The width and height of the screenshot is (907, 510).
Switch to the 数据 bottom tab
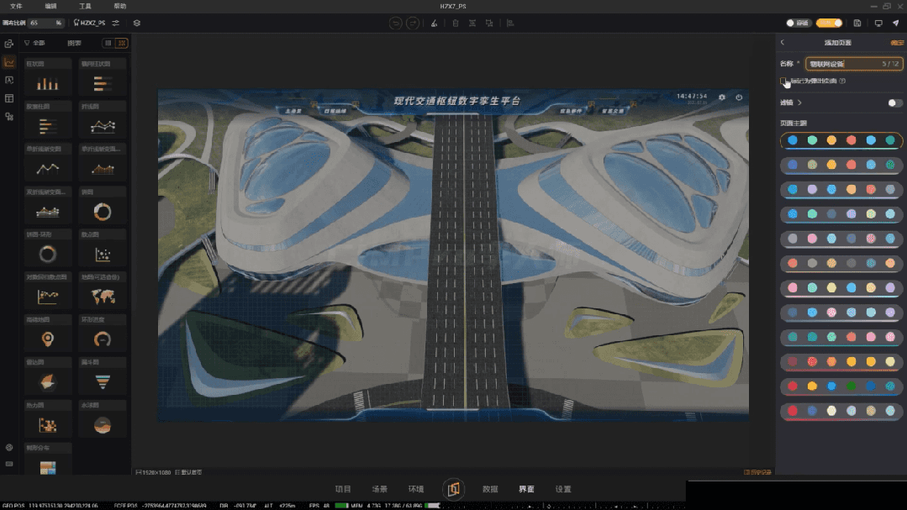[x=490, y=489]
